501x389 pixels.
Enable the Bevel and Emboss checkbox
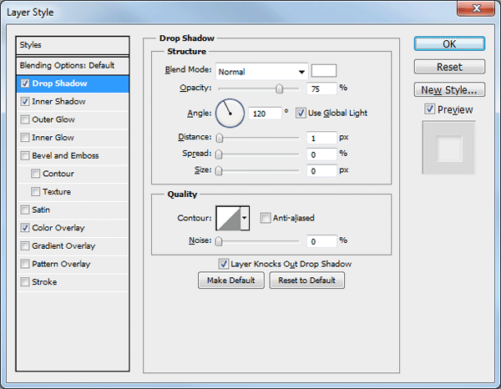pos(25,155)
